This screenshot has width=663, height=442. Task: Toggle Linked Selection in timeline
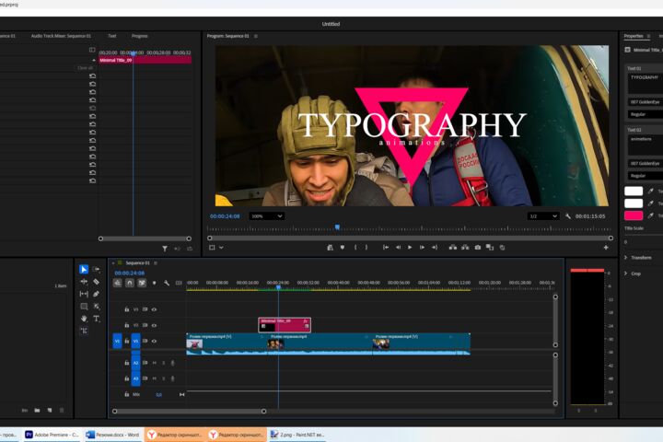coord(142,283)
